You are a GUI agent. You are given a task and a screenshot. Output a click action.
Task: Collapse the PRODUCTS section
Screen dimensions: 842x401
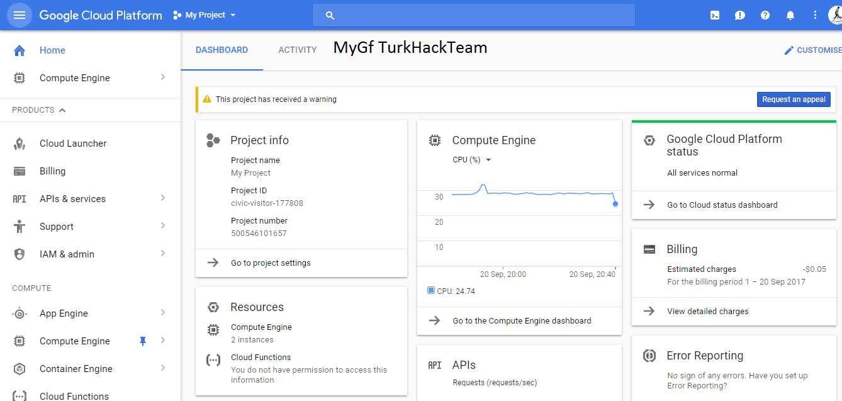coord(62,110)
